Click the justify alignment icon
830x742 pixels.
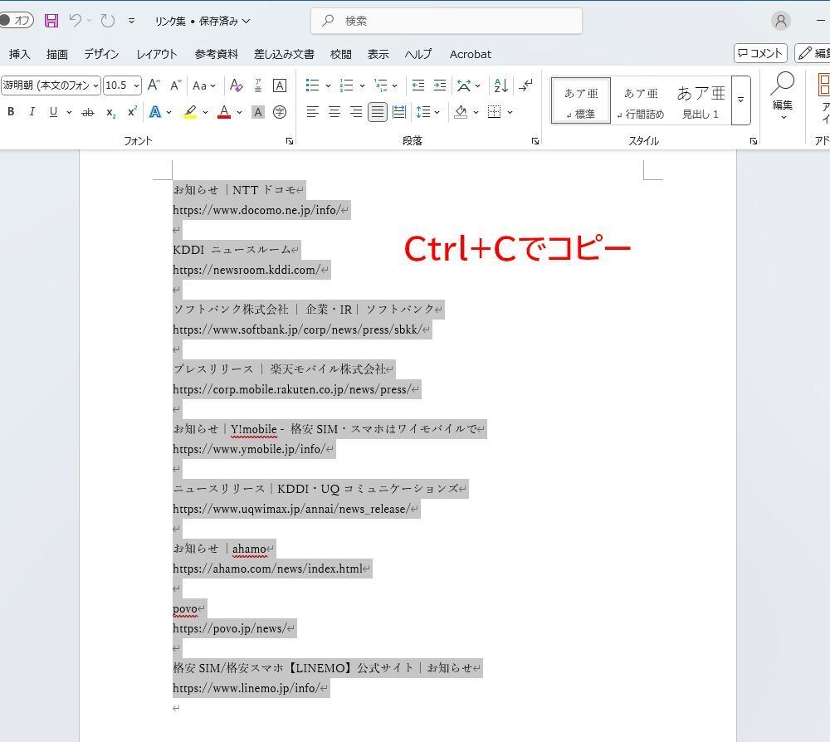[x=378, y=112]
